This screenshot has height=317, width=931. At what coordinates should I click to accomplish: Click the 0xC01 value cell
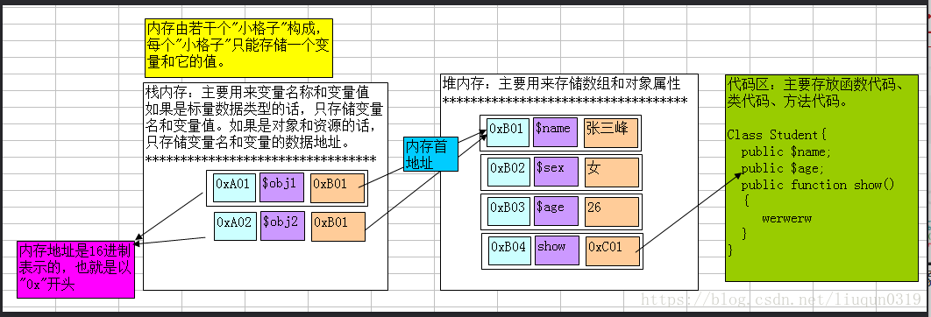(x=613, y=250)
